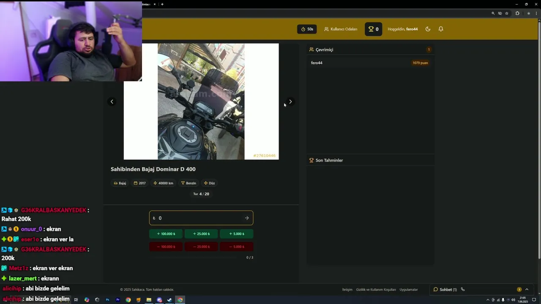Subtract 100.000 ₺ from the guess
This screenshot has height=304, width=541.
166,247
